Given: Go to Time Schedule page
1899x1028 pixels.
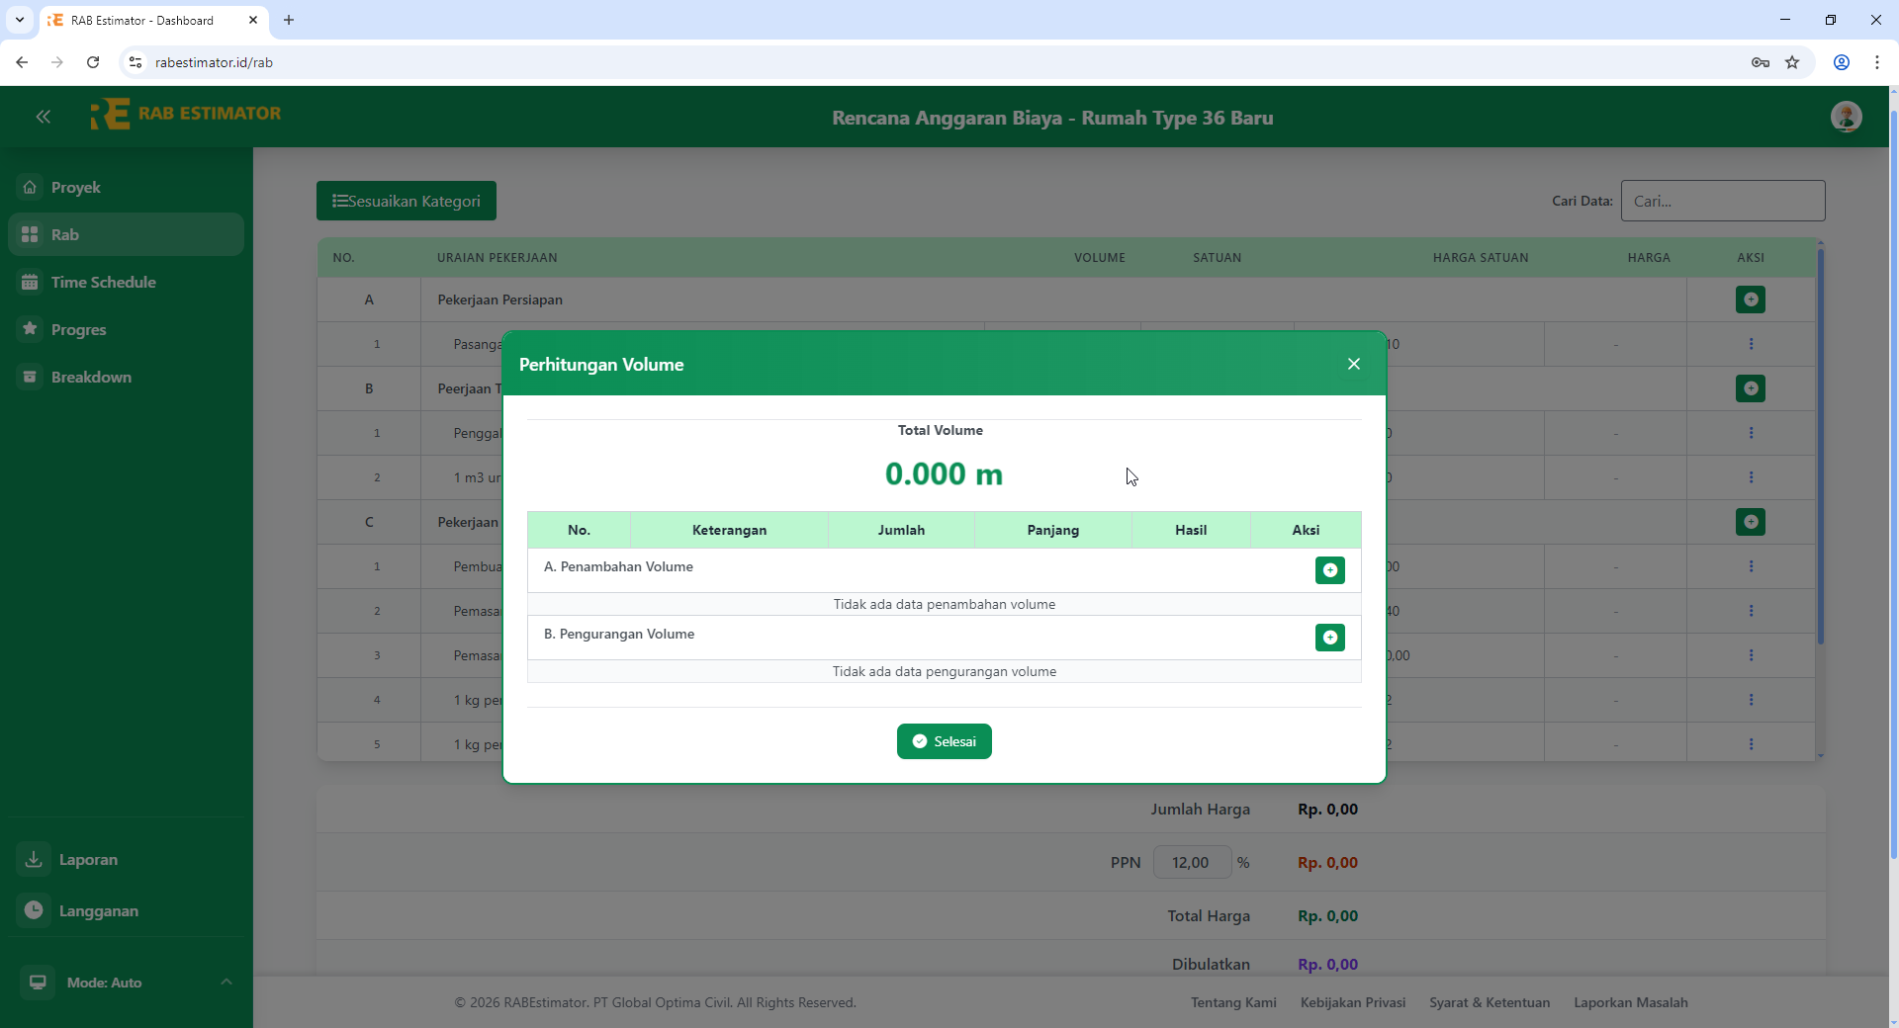Looking at the screenshot, I should point(103,283).
